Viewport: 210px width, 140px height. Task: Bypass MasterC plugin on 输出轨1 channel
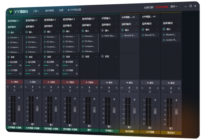pyautogui.click(x=164, y=35)
